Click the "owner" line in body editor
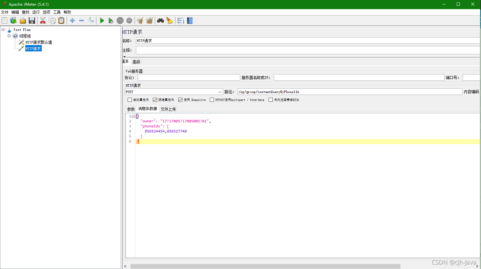 (x=175, y=121)
